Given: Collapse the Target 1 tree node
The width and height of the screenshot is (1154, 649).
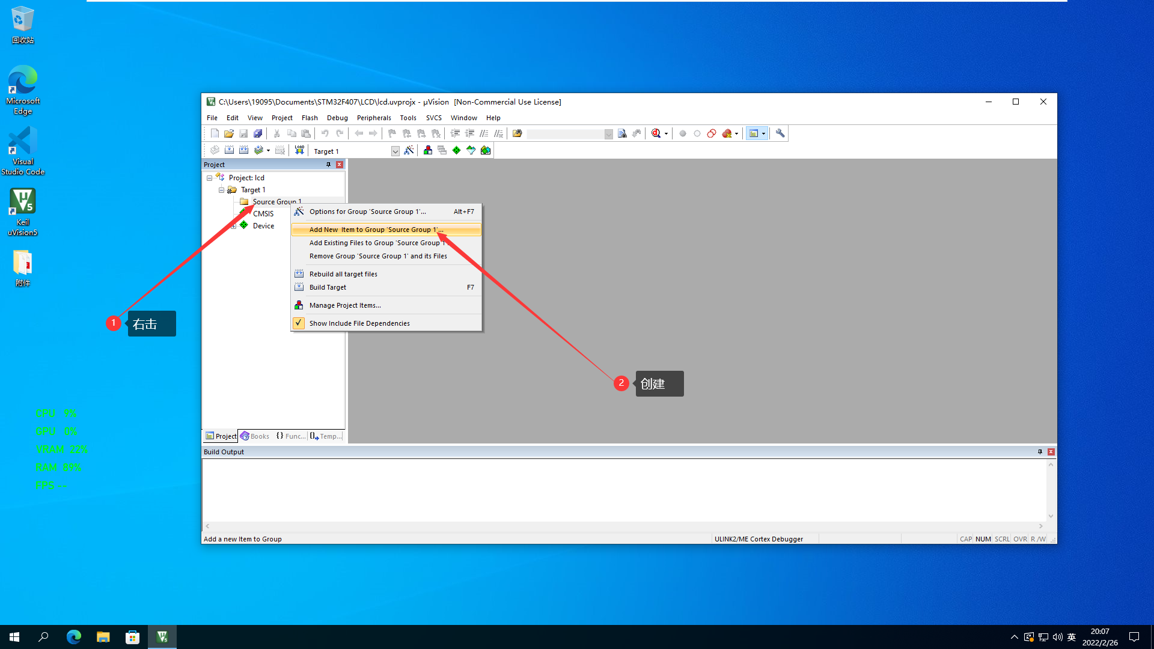Looking at the screenshot, I should [x=221, y=190].
